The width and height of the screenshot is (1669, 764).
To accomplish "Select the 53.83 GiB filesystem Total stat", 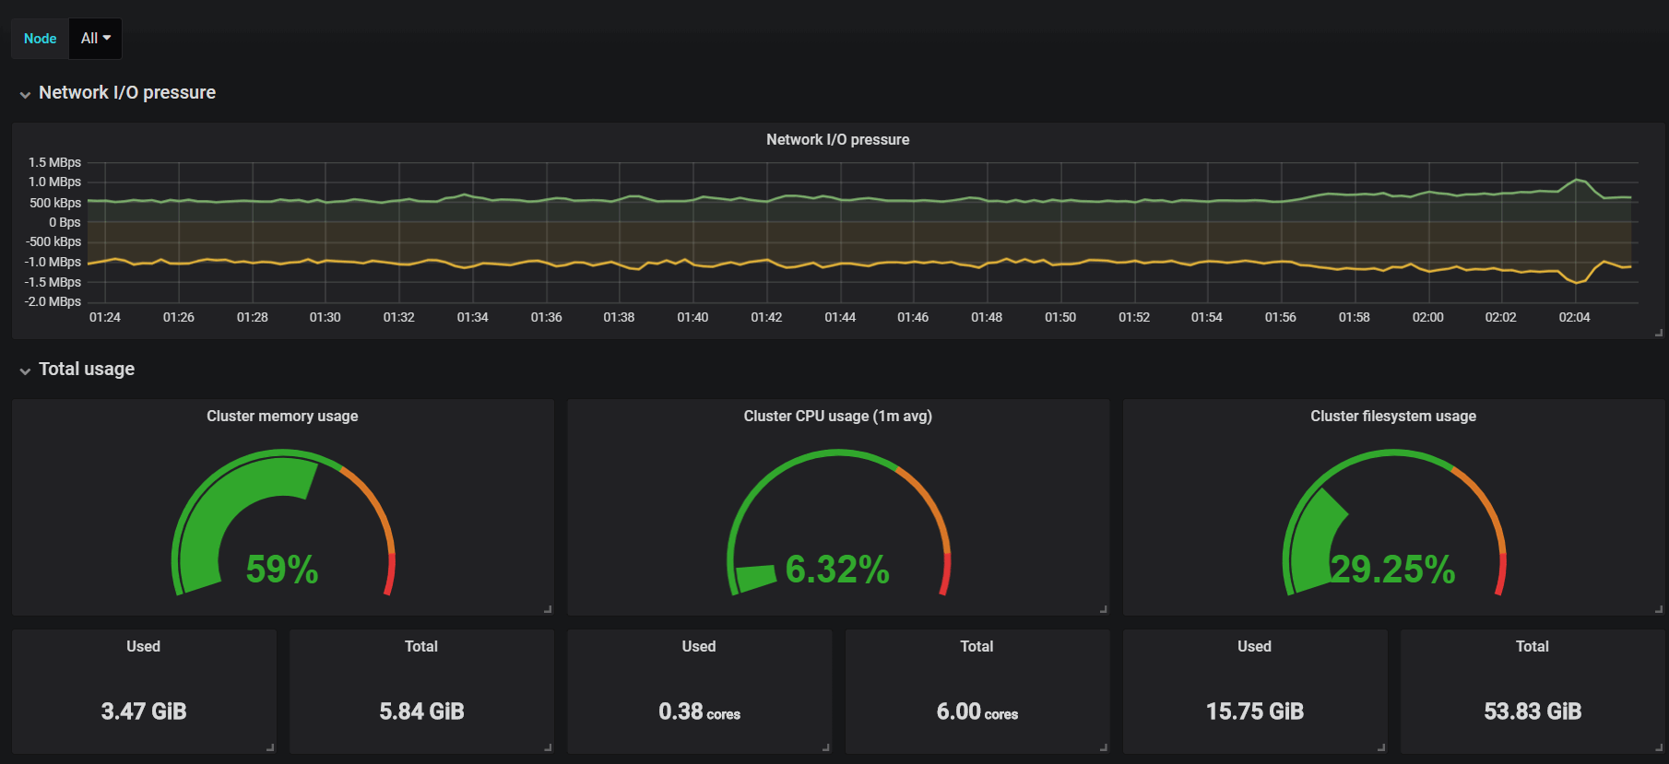I will (x=1533, y=711).
